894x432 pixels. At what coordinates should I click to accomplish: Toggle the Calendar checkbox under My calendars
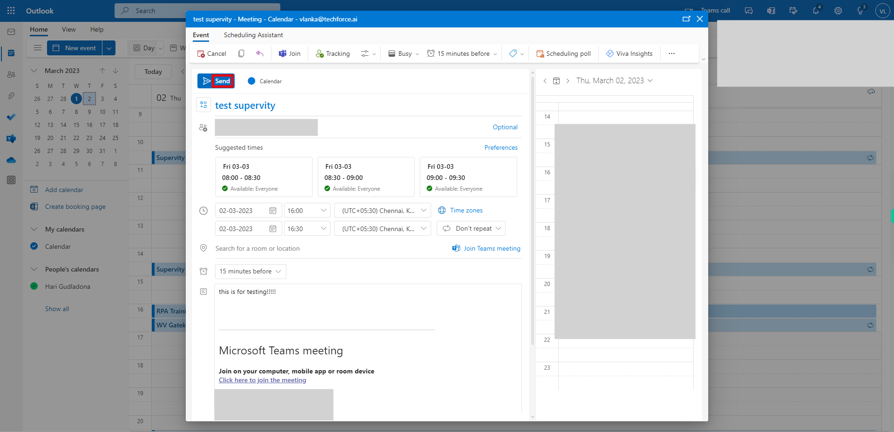tap(34, 246)
